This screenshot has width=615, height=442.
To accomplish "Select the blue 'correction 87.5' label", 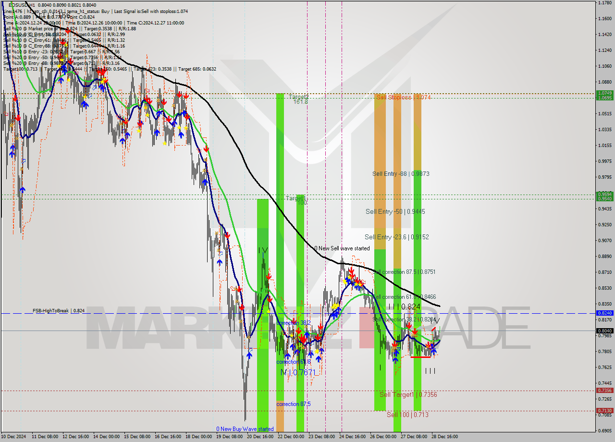I will 294,404.
